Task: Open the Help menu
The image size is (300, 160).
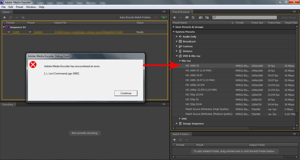Action: click(x=42, y=7)
